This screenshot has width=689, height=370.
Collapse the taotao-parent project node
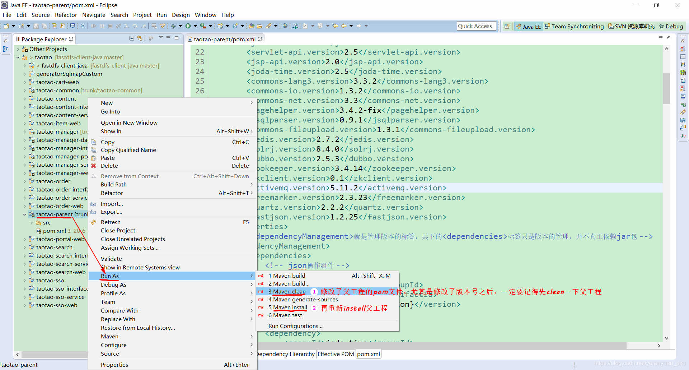[x=24, y=214]
